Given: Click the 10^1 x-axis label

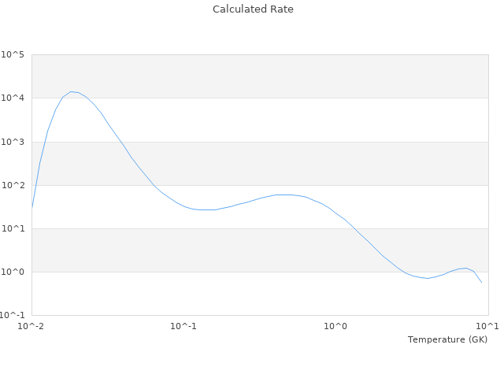Looking at the screenshot, I should [x=487, y=326].
